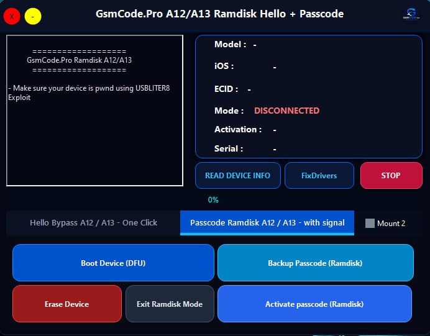Viewport: 430px width, 336px height.
Task: Click the ECID label in device info
Action: pos(226,89)
